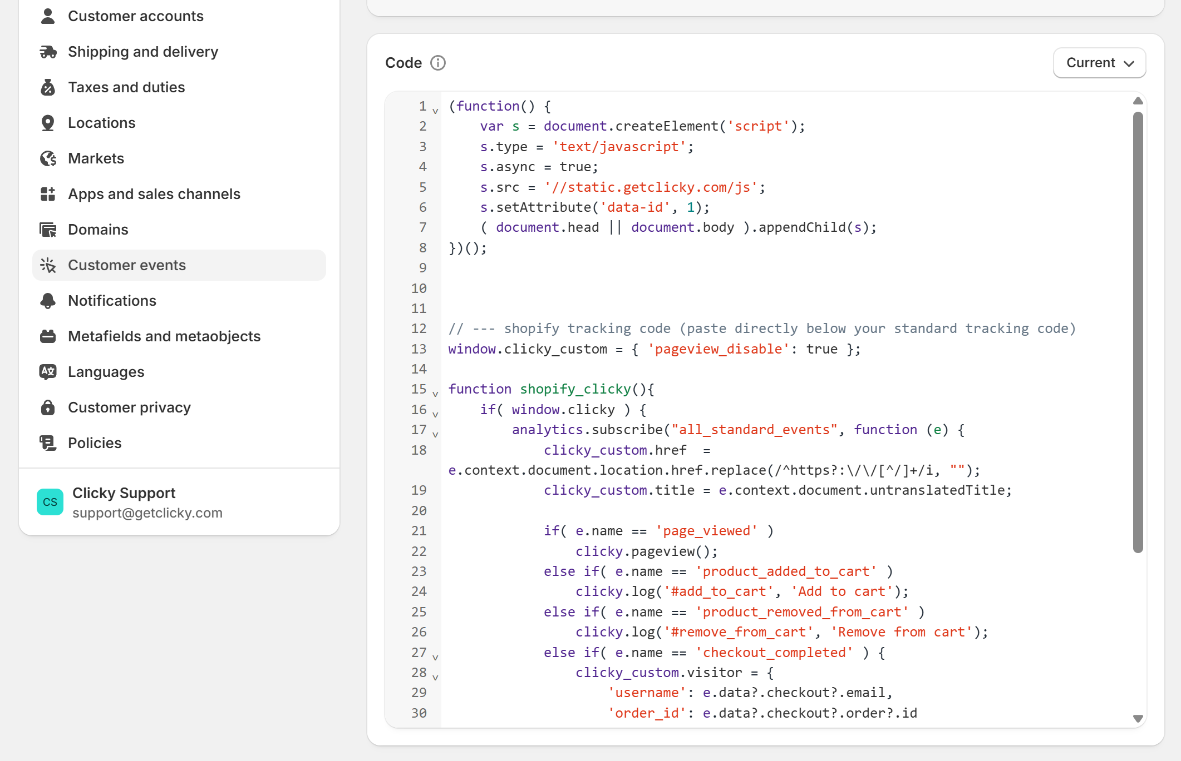Click the Customer accounts person icon
Screen dimensions: 1181x761
(48, 16)
